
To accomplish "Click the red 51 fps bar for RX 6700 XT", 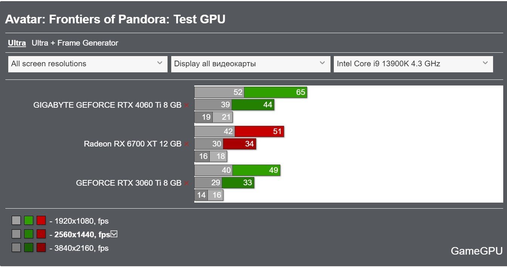I will pos(259,131).
